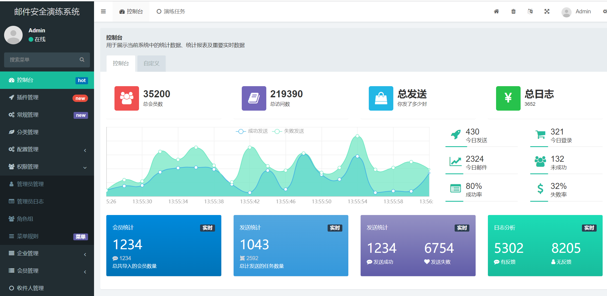
Task: Toggle fullscreen icon in top bar
Action: (547, 11)
